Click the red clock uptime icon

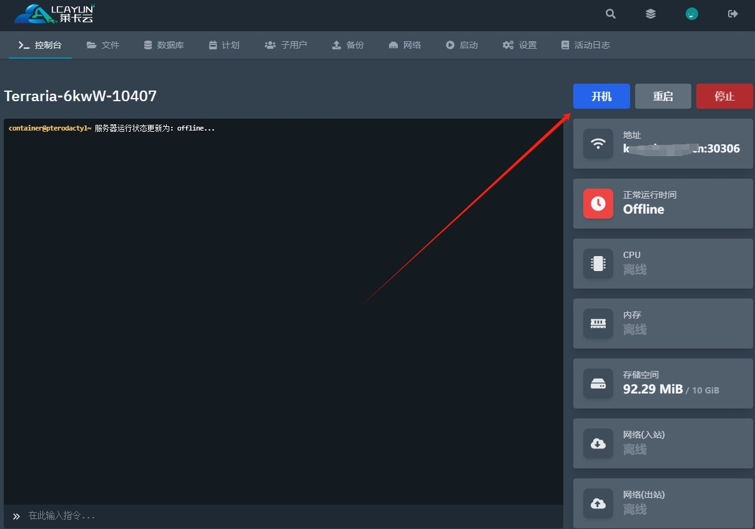[598, 204]
